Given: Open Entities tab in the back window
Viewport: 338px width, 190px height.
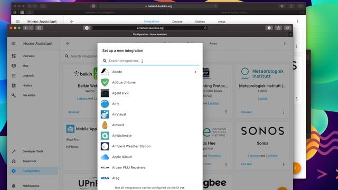Looking at the screenshot, I should click(x=200, y=22).
